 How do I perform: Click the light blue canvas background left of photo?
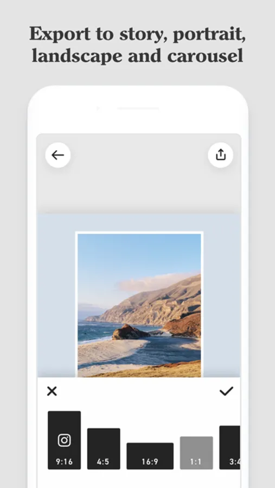[x=56, y=296]
